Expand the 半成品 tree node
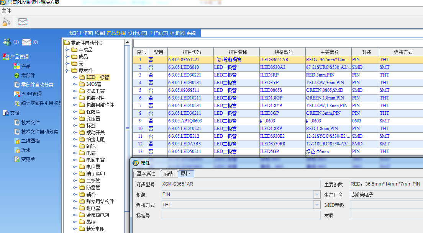This screenshot has height=233, width=423. (x=67, y=50)
